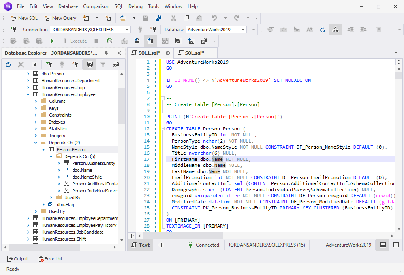Select the HumanResources.Department table item
404x275 pixels.
click(x=71, y=81)
